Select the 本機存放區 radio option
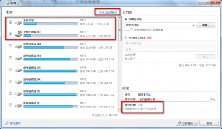222x129 pixels. (x=126, y=19)
